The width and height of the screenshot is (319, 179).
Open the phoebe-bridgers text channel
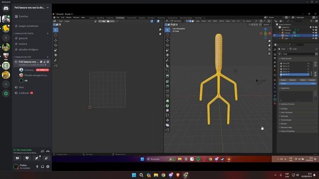click(x=28, y=50)
